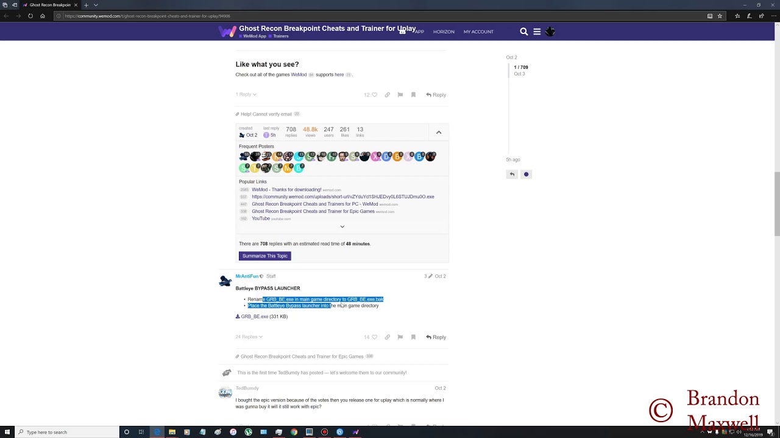
Task: Click the 1 / 709 timeline position marker
Action: click(x=521, y=68)
